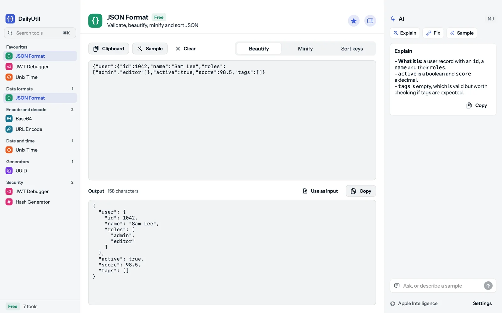Click the Generators section header
502x313 pixels.
18,162
